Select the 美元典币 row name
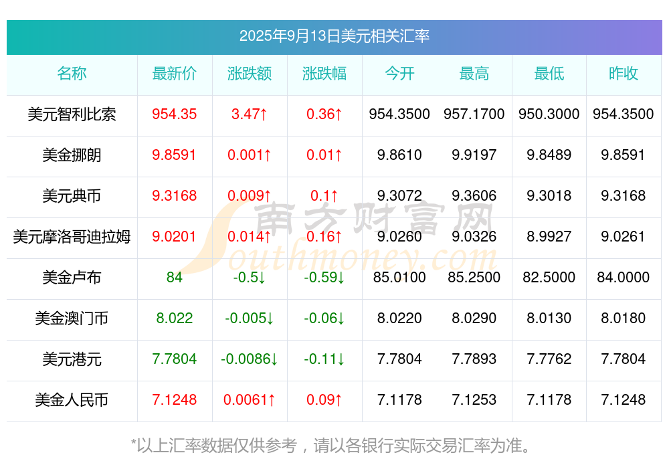Image resolution: width=669 pixels, height=467 pixels. [72, 195]
